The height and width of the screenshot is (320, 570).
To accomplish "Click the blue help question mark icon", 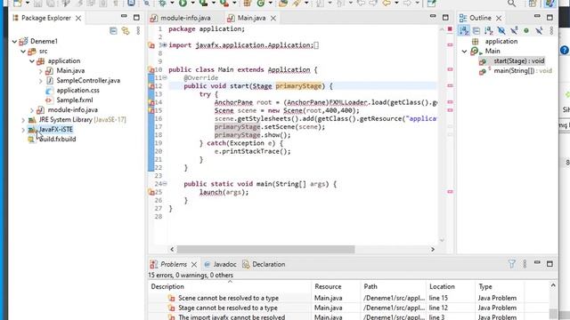I will 565,50.
